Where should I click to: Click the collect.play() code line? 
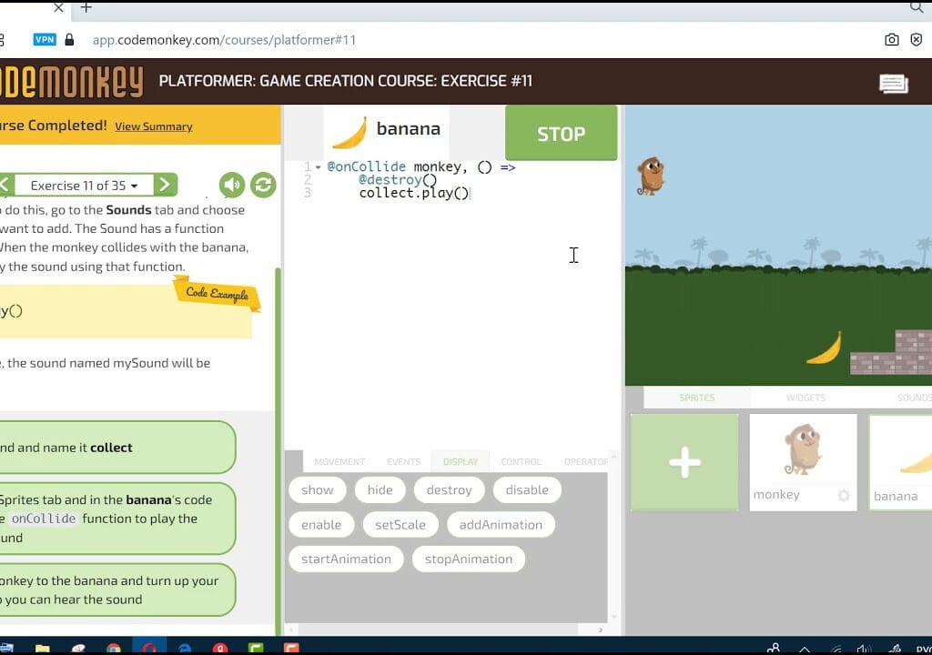coord(414,193)
